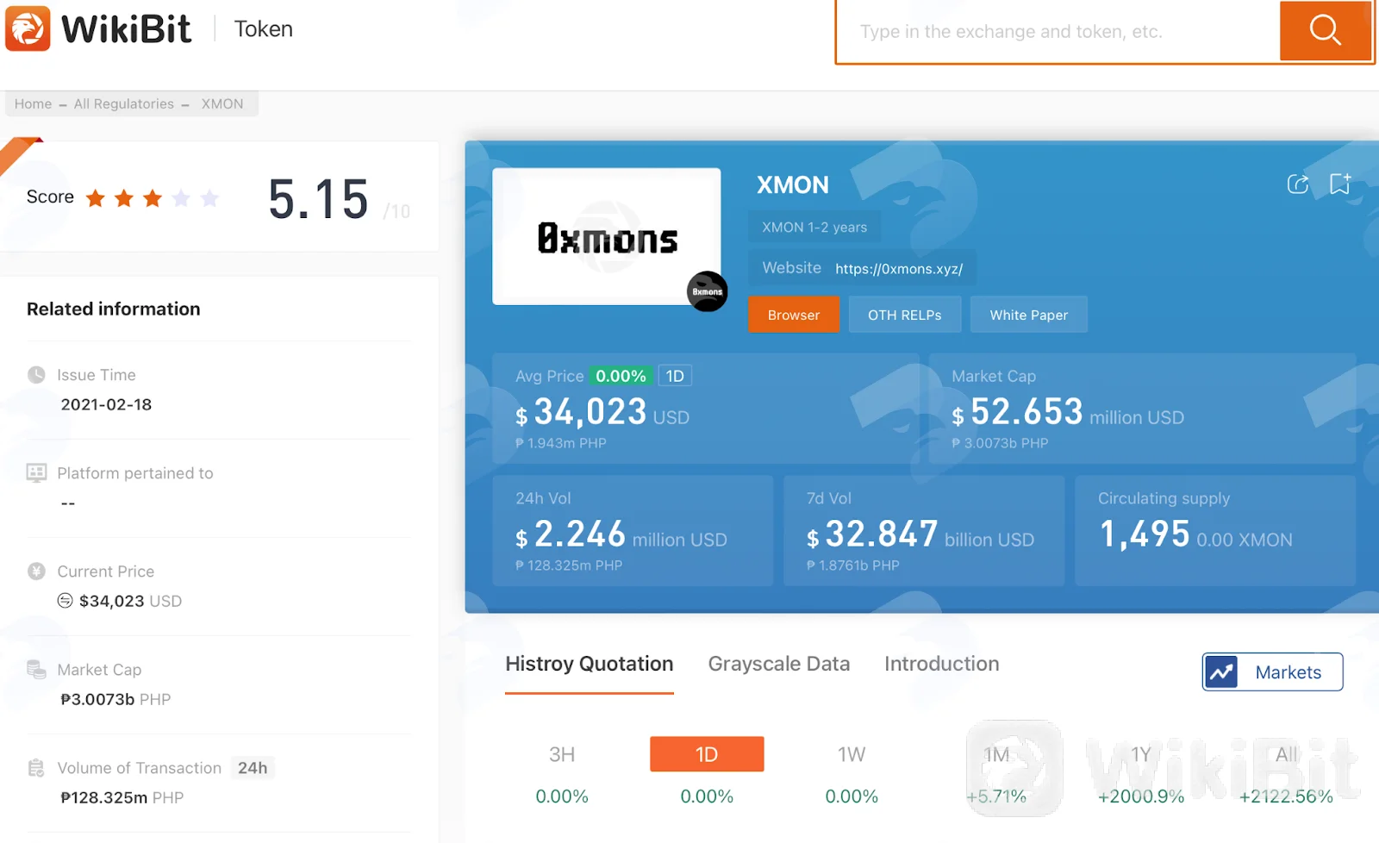
Task: Click the +5.71% 1M change
Action: click(996, 796)
